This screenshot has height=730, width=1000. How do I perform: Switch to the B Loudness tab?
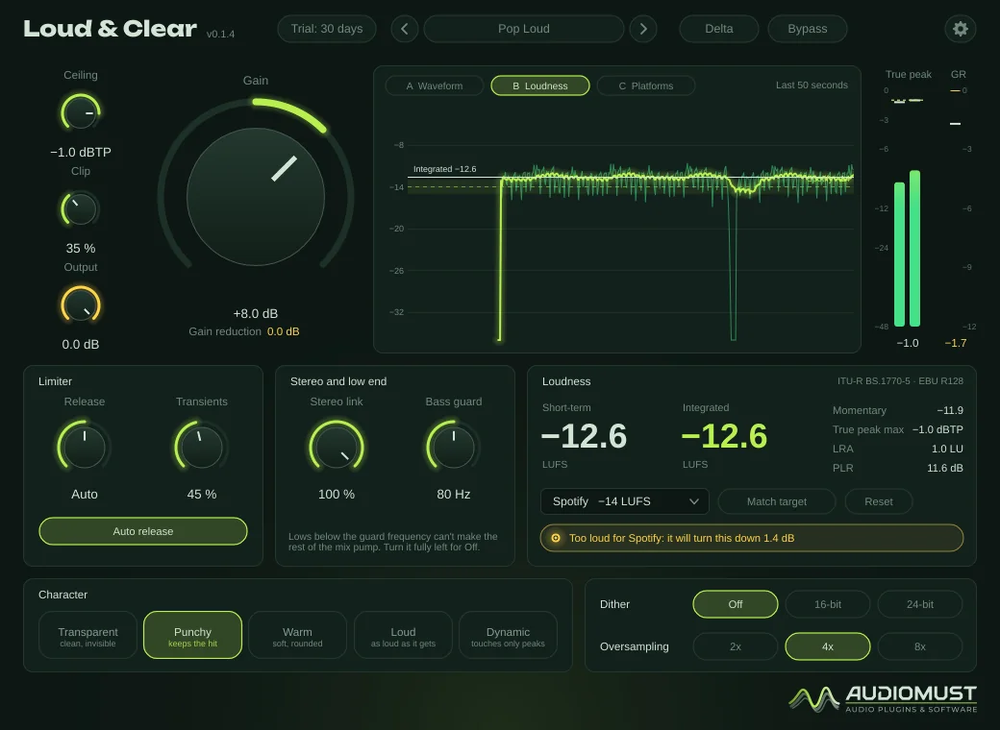click(540, 86)
